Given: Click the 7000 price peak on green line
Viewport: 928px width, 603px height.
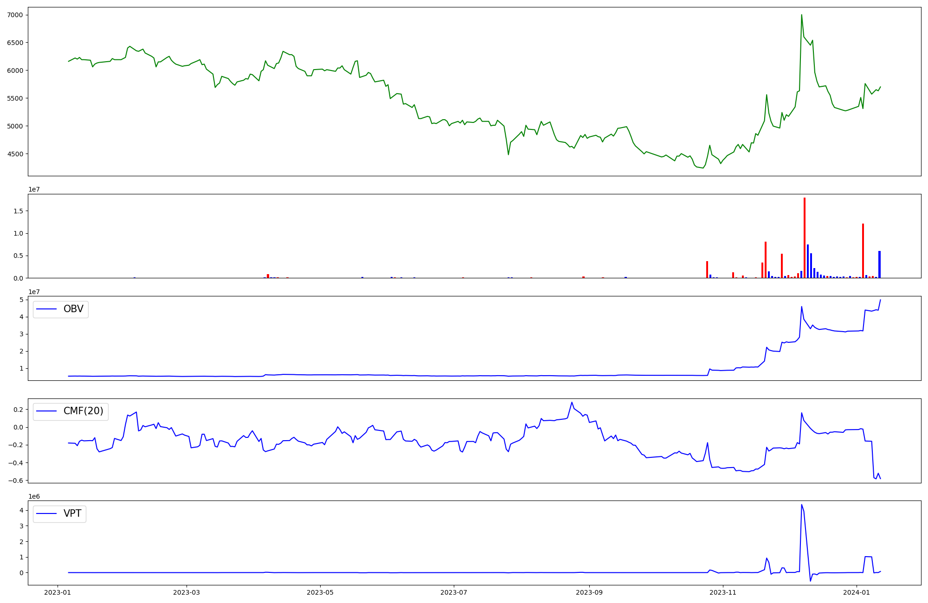Looking at the screenshot, I should [801, 15].
